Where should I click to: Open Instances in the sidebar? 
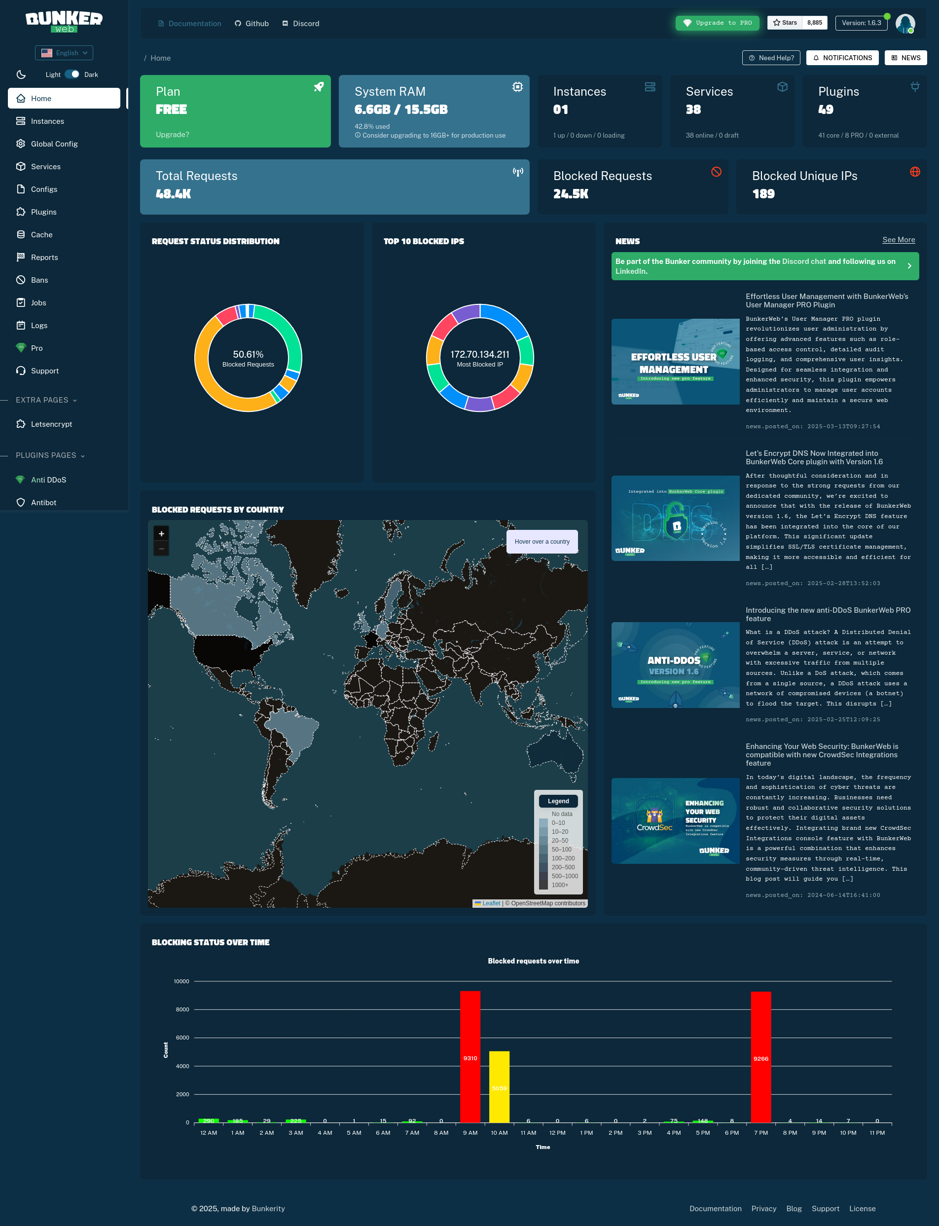(x=64, y=121)
